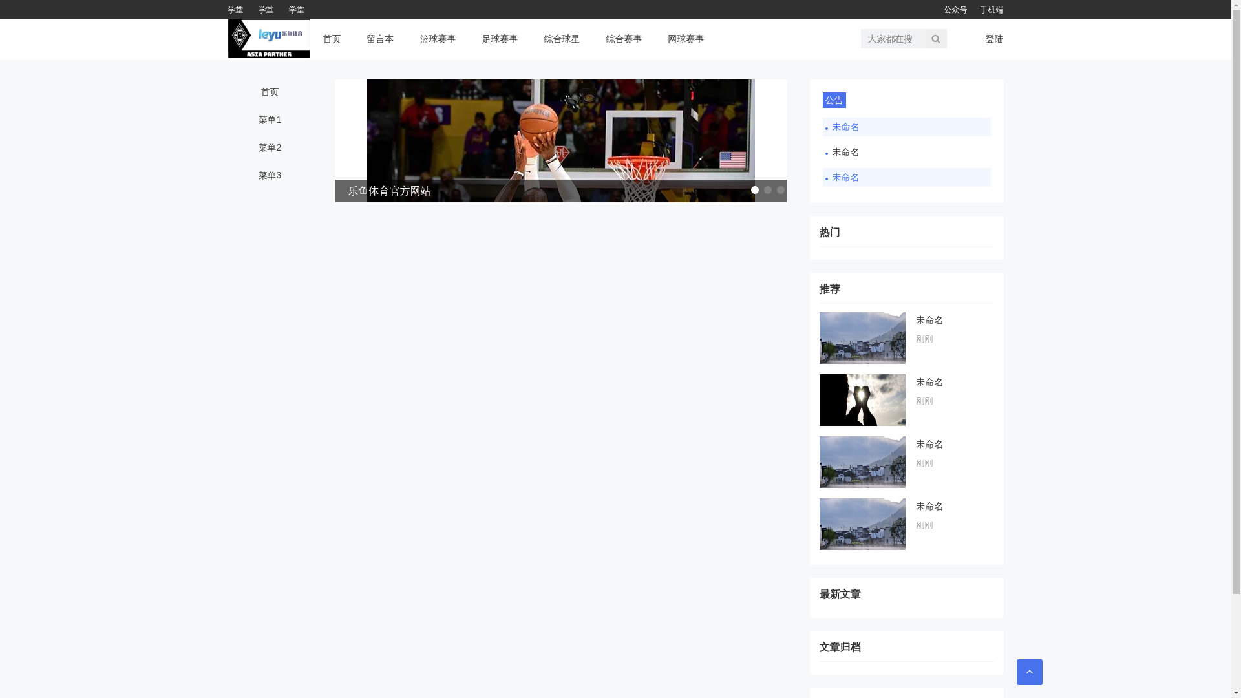Open fourth recommended article village thumbnail
Image resolution: width=1241 pixels, height=698 pixels.
862,524
